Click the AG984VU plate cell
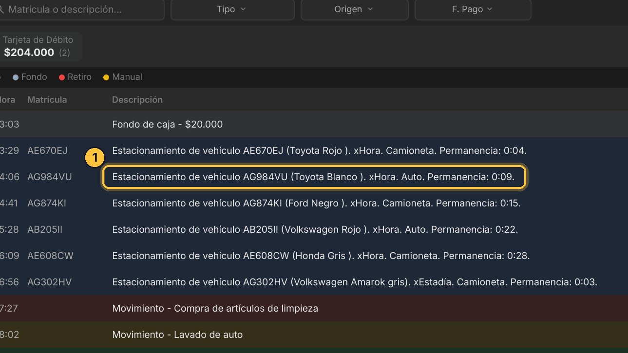The width and height of the screenshot is (628, 353). pyautogui.click(x=50, y=177)
